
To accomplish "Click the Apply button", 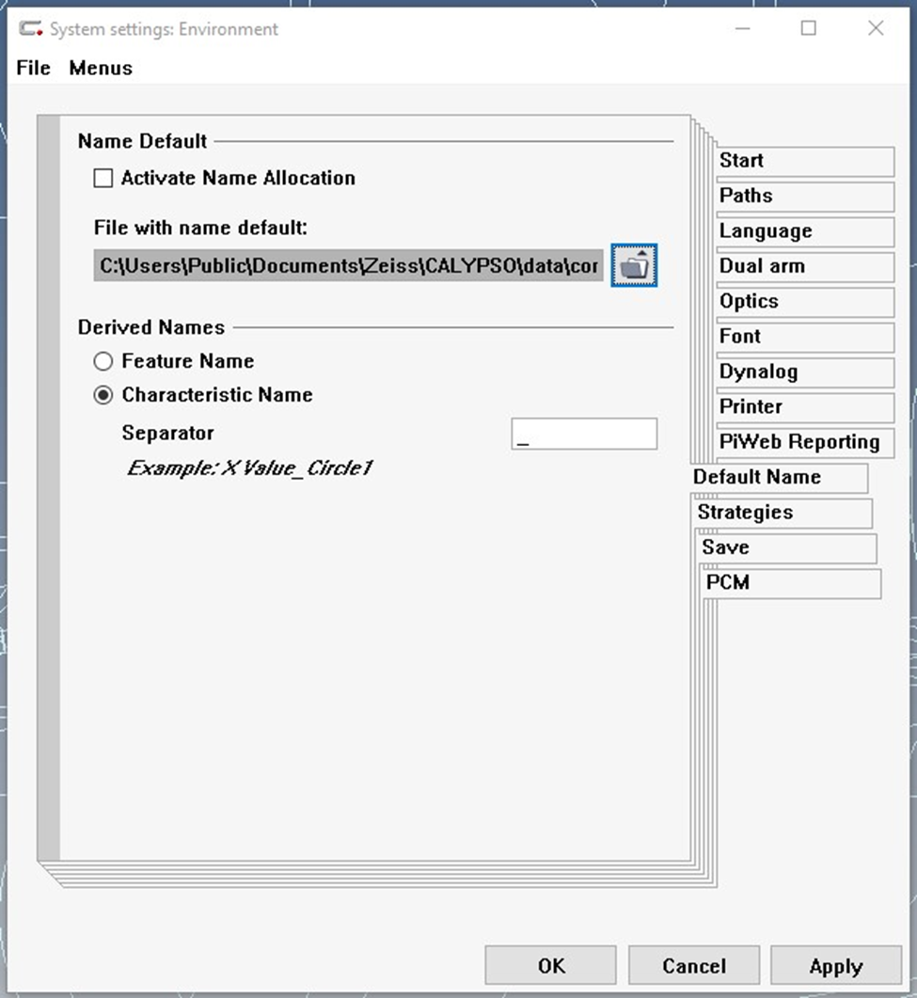I will [x=836, y=965].
